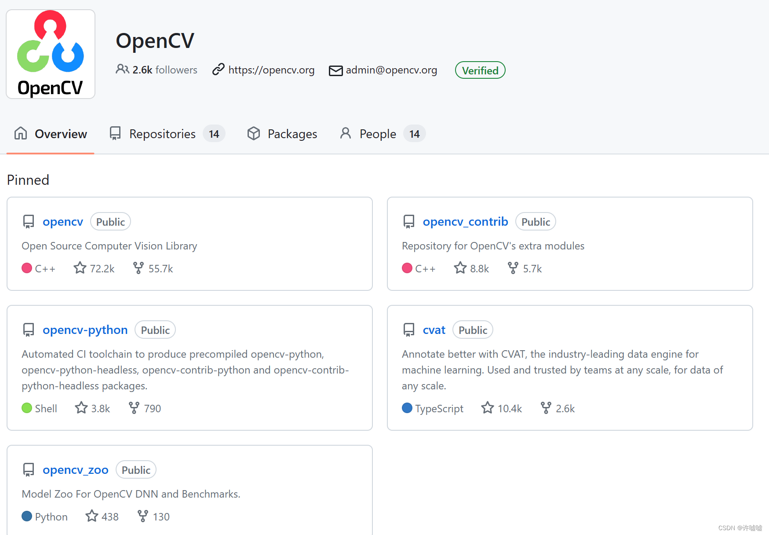Viewport: 769px width, 535px height.
Task: Switch to the Repositories tab
Action: tap(162, 133)
